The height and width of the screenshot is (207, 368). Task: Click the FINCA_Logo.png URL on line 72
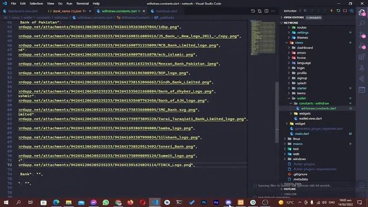105,165
